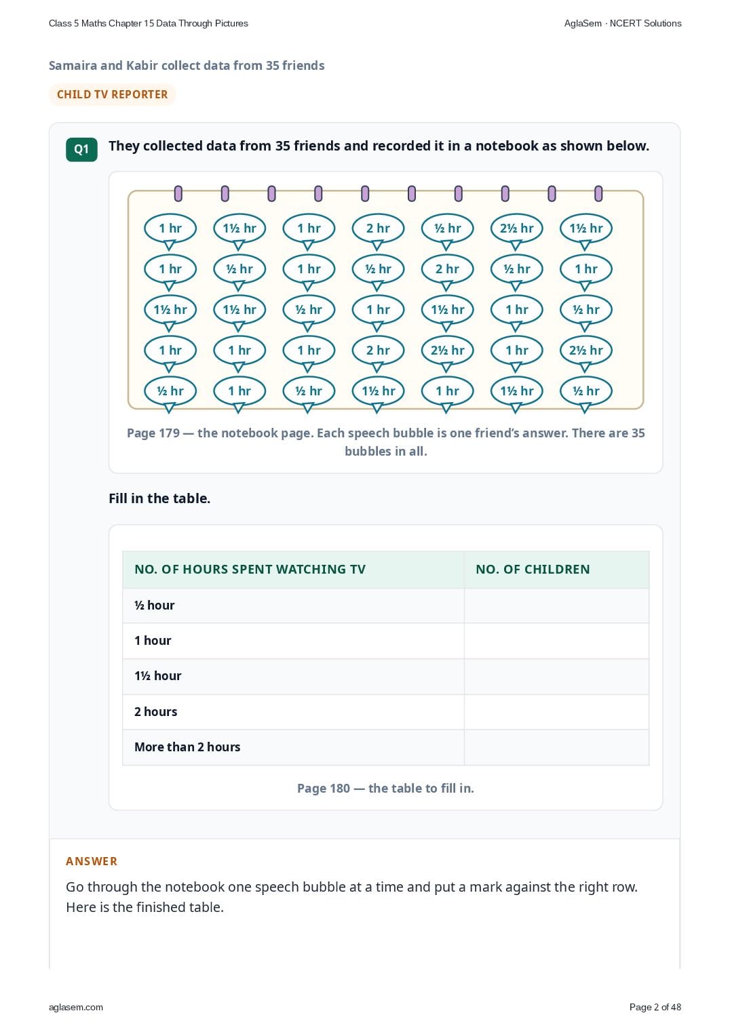Click the 2½ hr bubble in first row

[x=517, y=229]
